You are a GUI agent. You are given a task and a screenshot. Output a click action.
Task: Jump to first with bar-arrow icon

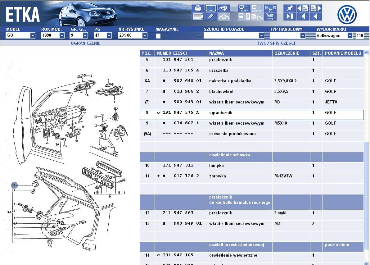click(x=303, y=16)
